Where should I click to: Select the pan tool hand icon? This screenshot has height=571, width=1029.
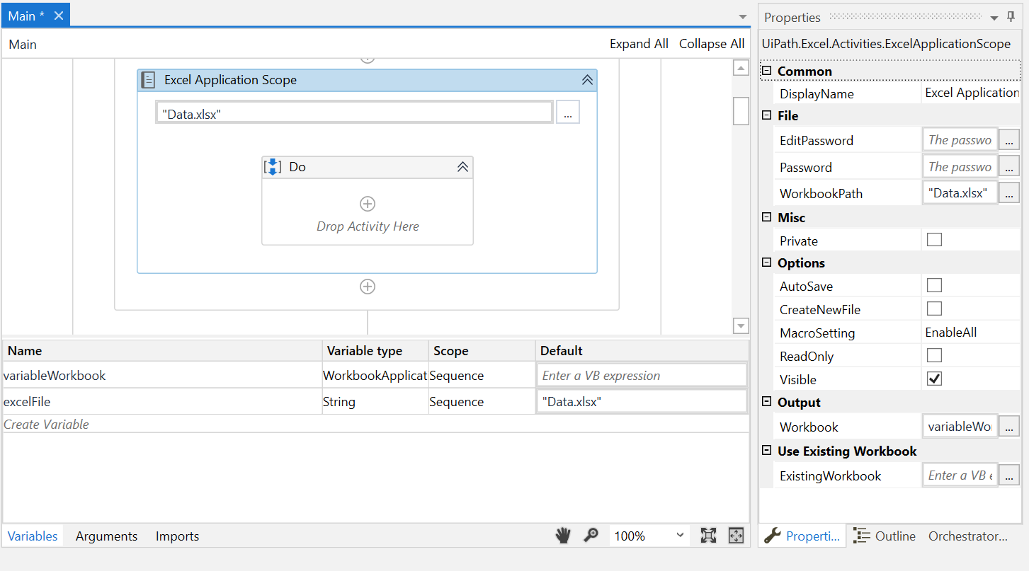coord(562,536)
